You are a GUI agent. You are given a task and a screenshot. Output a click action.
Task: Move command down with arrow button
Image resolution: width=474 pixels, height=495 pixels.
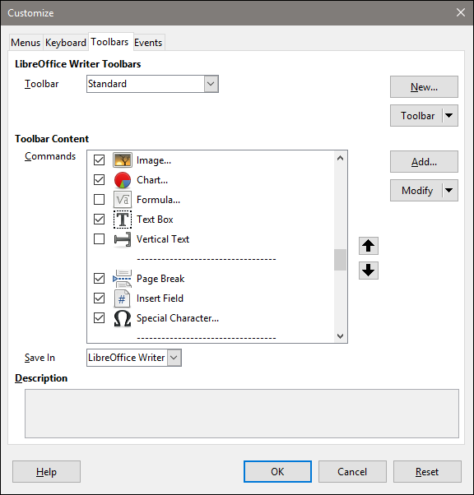coord(369,271)
